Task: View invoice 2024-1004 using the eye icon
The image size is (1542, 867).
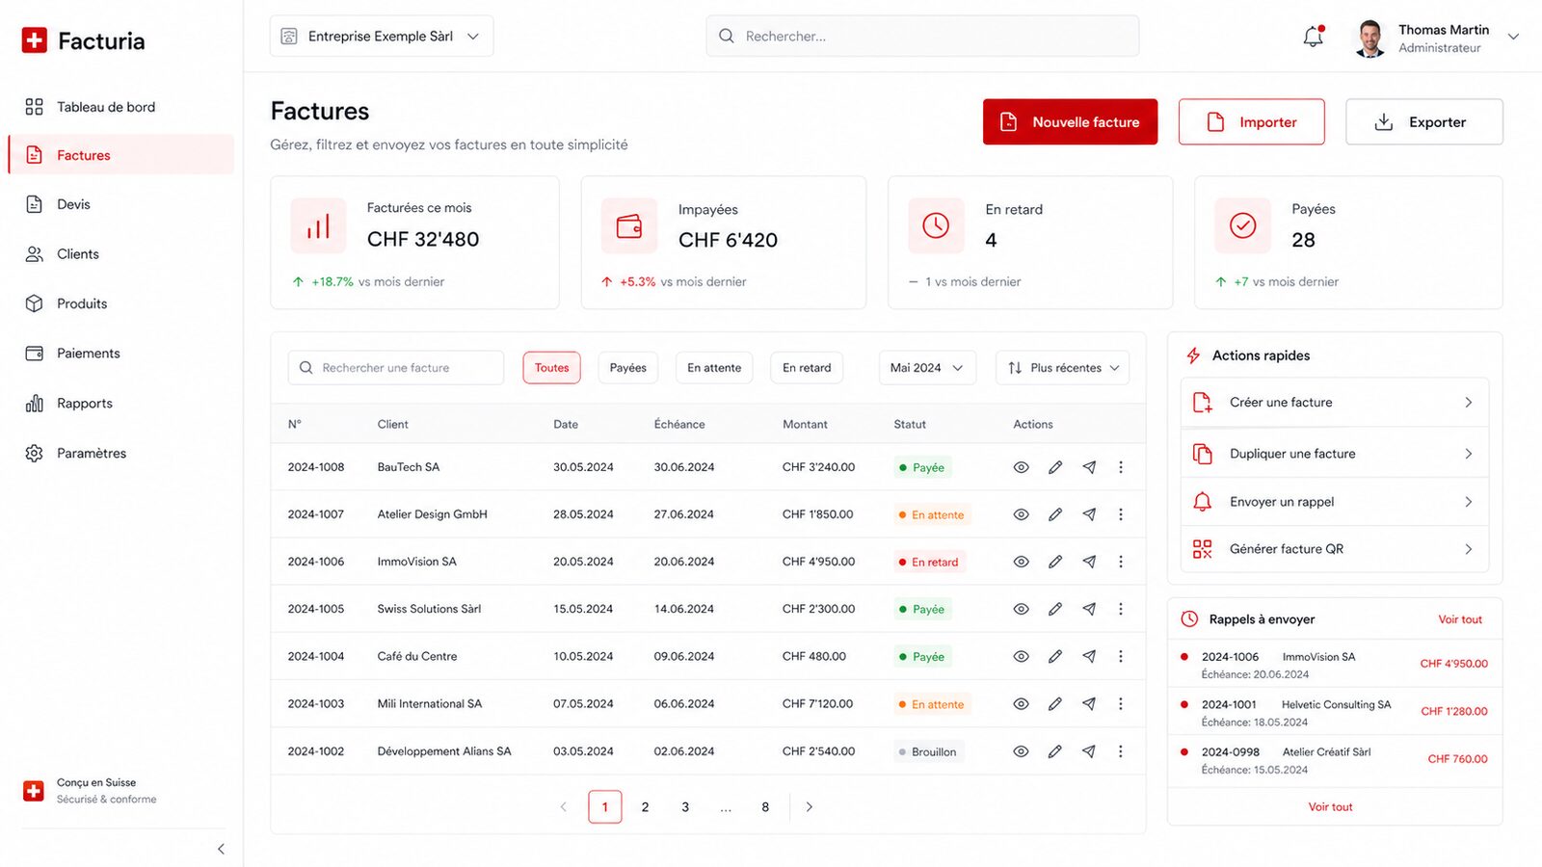Action: click(1022, 656)
